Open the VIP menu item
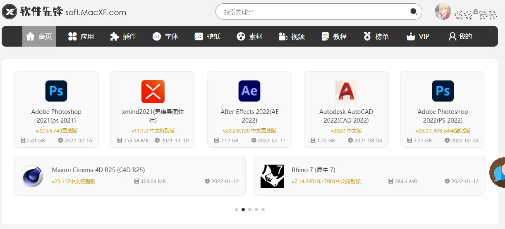Viewport: 505px width, 229px height. pos(418,36)
